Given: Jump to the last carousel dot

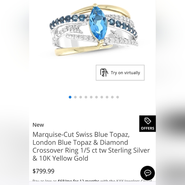Looking at the screenshot, I should tap(117, 97).
